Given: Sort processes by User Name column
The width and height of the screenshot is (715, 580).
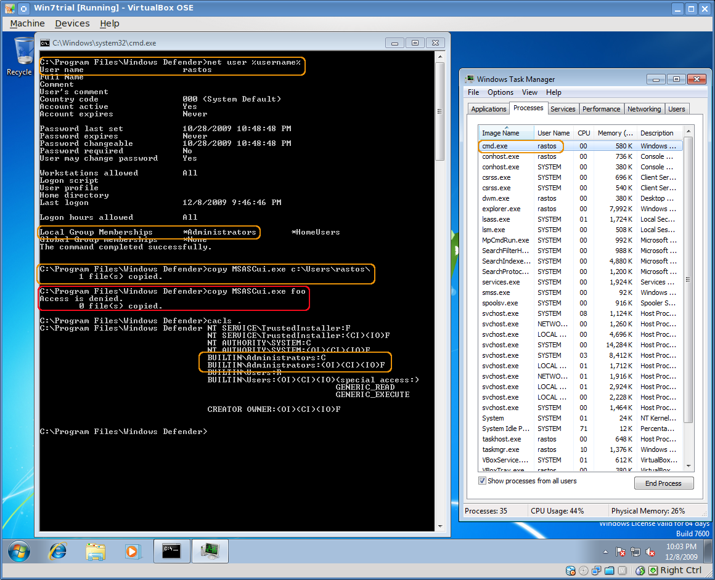Looking at the screenshot, I should click(x=553, y=133).
